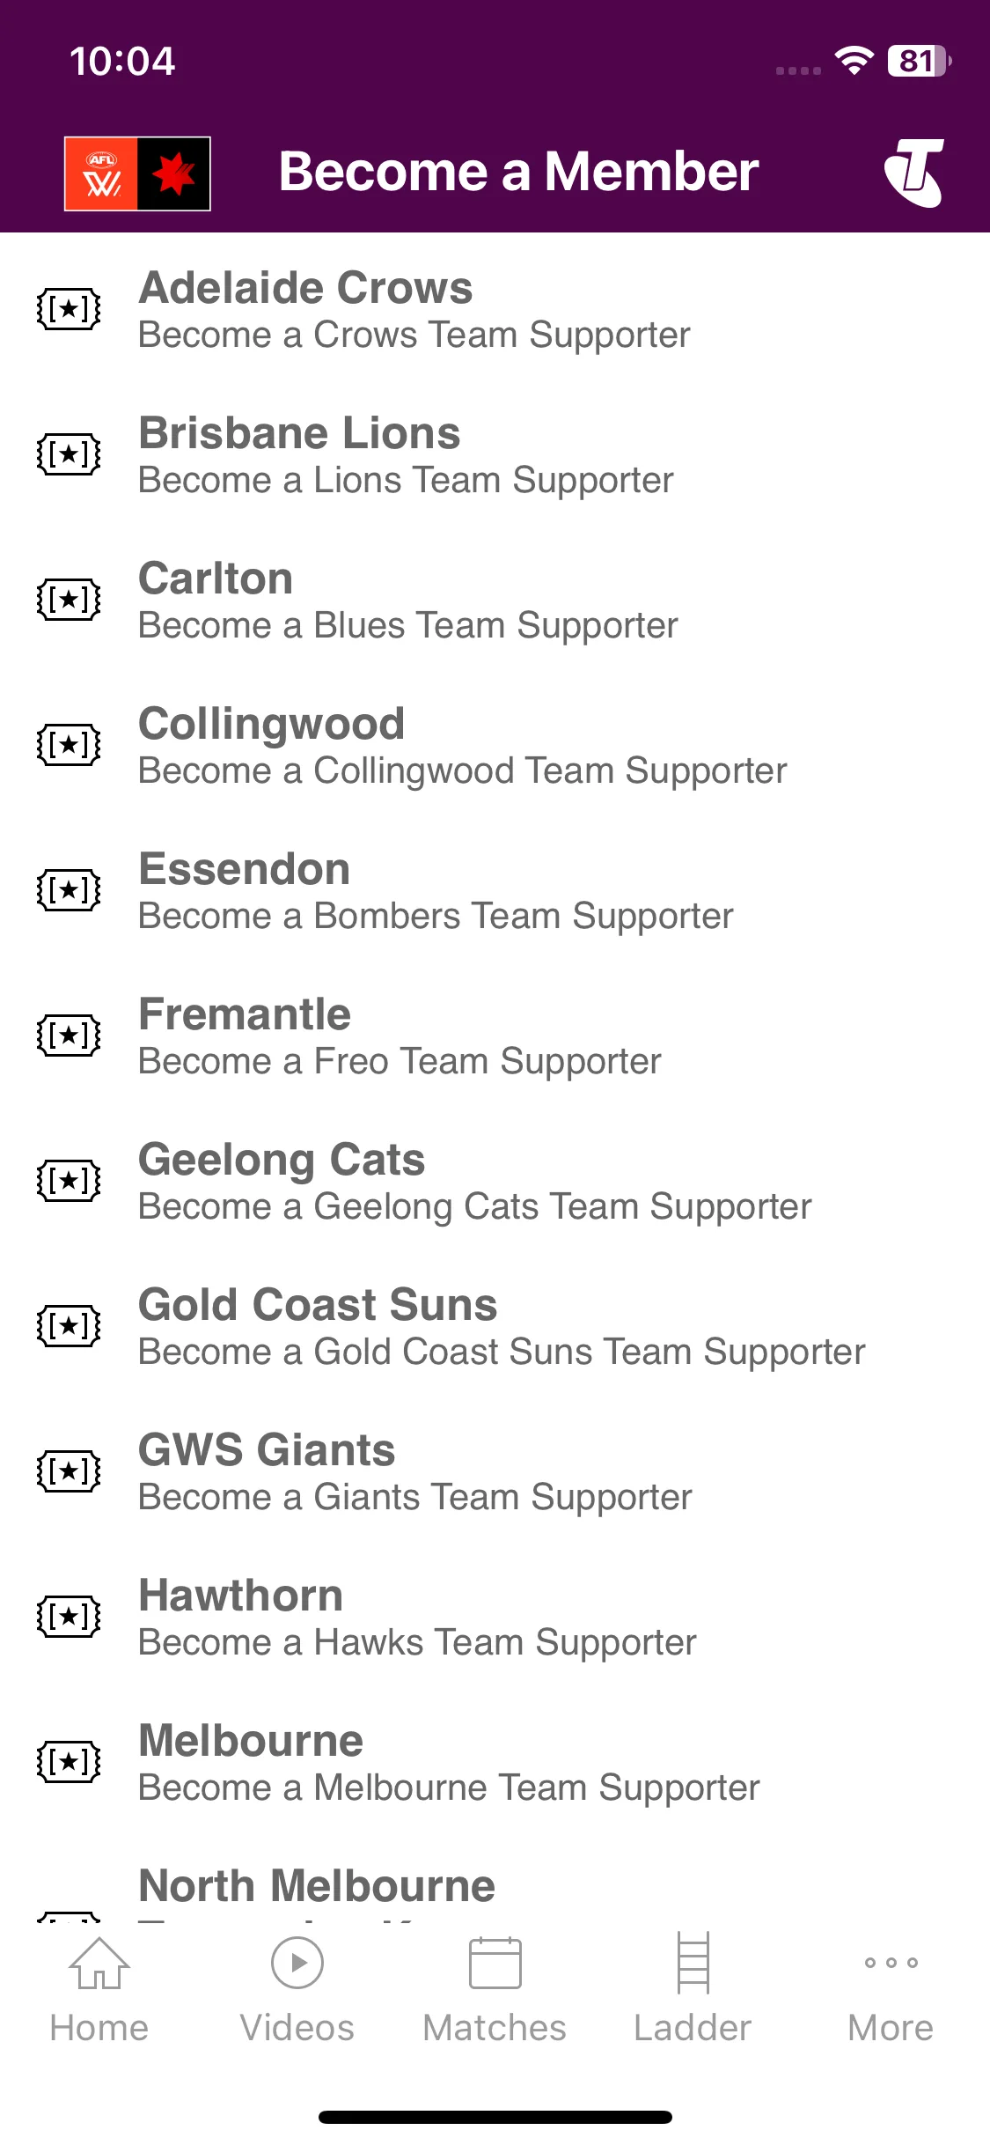
Task: Tap ticket icon beside Adelaide Crows
Action: [x=69, y=309]
